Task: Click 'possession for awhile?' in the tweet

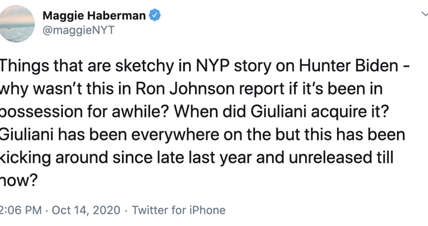Action: pyautogui.click(x=84, y=112)
